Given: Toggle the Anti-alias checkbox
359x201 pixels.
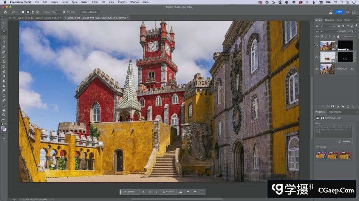Looking at the screenshot, I should click(x=64, y=12).
